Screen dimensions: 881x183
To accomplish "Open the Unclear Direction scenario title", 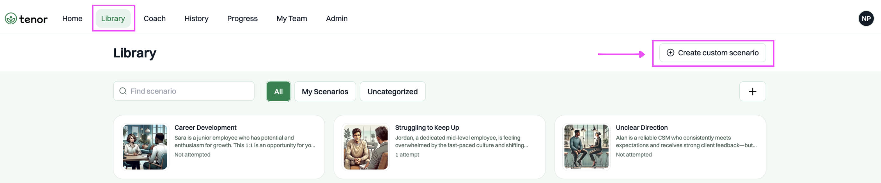I will 642,128.
